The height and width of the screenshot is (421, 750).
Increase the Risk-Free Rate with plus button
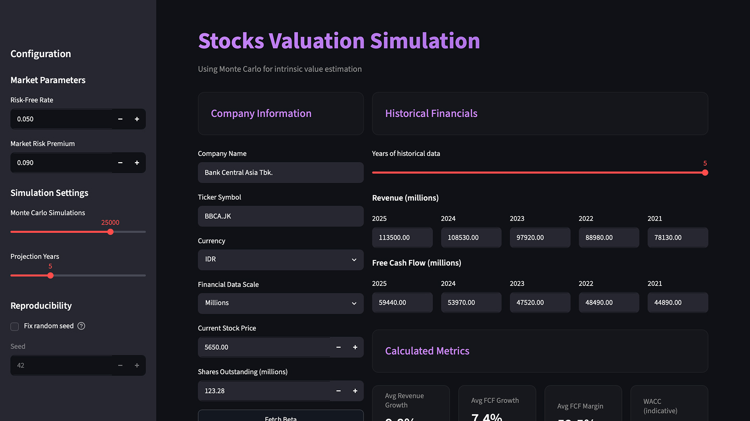tap(137, 119)
